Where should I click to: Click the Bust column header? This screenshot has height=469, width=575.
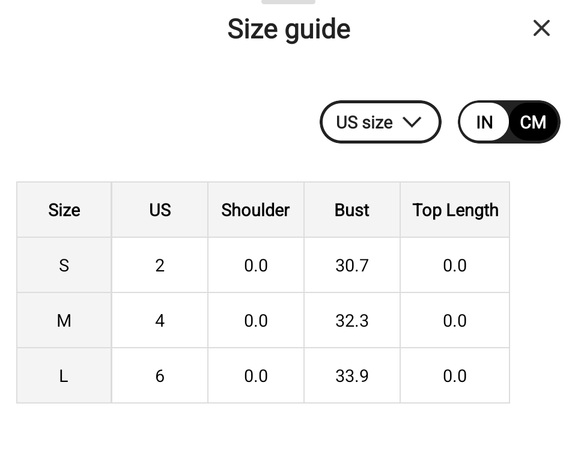pyautogui.click(x=352, y=210)
